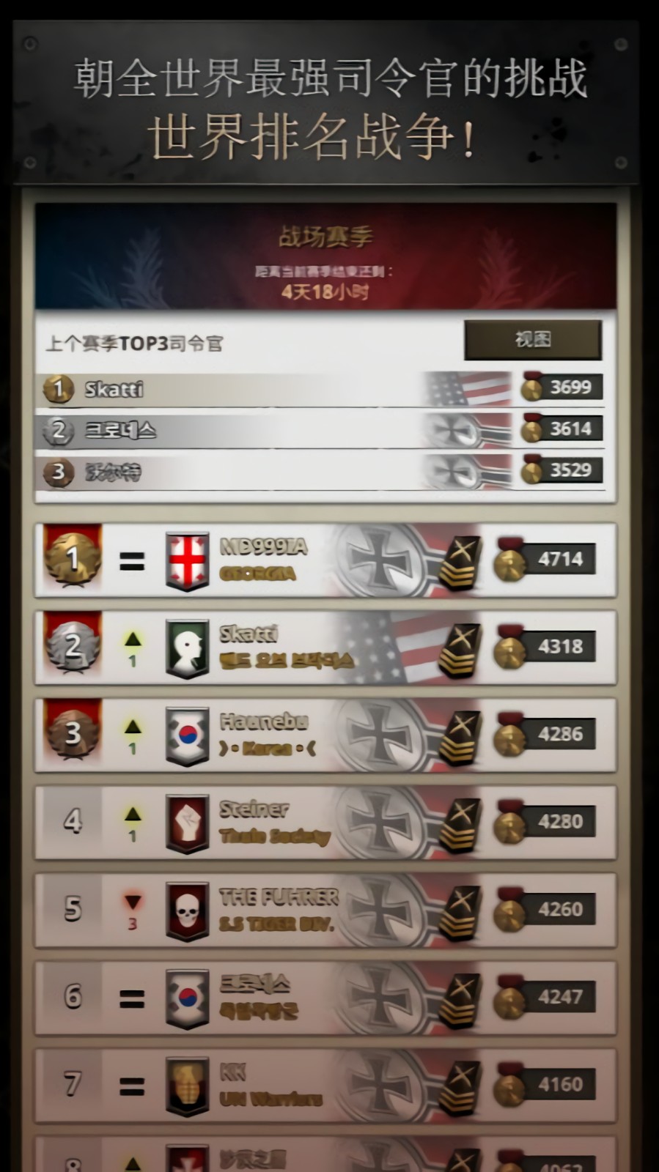Tap Skatti's white head silhouette emblem
This screenshot has width=659, height=1172.
[x=188, y=649]
